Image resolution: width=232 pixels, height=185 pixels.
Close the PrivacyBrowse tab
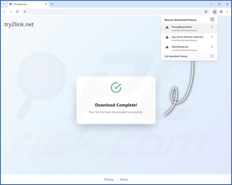(x=46, y=4)
